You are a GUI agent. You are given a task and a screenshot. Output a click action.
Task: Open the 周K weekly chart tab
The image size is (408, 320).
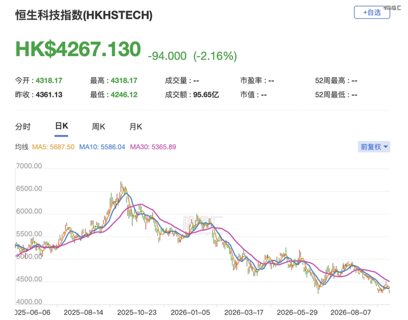(x=99, y=127)
